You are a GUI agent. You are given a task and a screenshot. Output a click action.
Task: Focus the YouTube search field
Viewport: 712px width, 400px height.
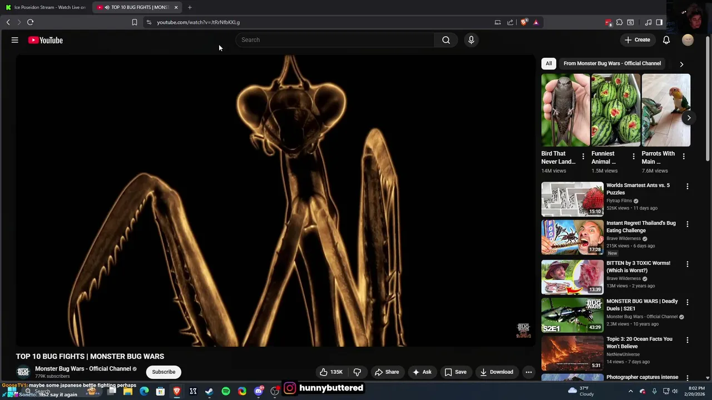335,40
